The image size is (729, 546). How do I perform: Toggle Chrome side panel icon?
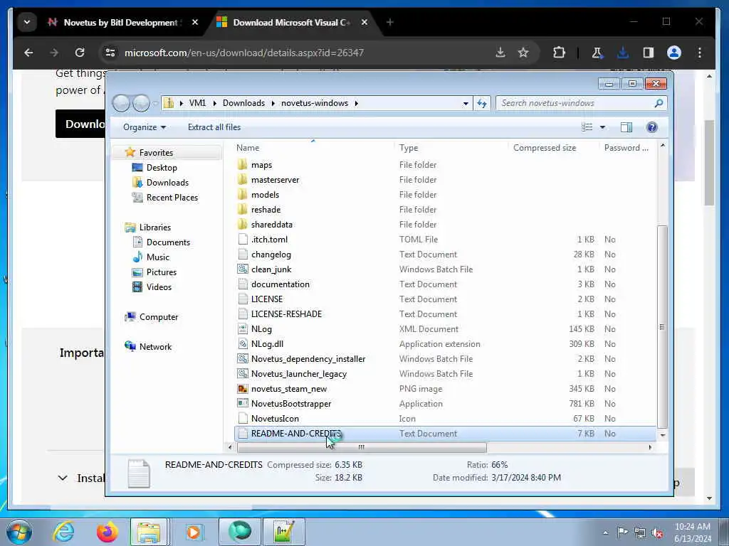(x=649, y=53)
